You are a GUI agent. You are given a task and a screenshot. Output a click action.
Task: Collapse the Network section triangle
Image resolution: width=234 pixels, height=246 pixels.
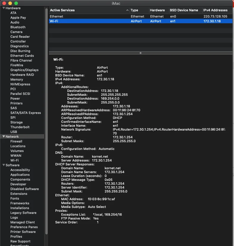(x=4, y=137)
